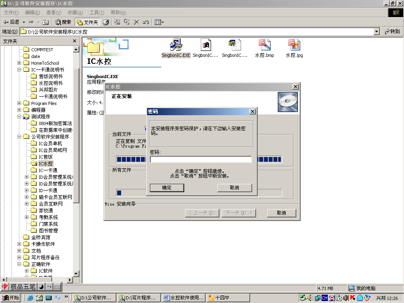404x303 pixels.
Task: Collapse the 公司软件安装程序 tree node
Action: pos(19,137)
